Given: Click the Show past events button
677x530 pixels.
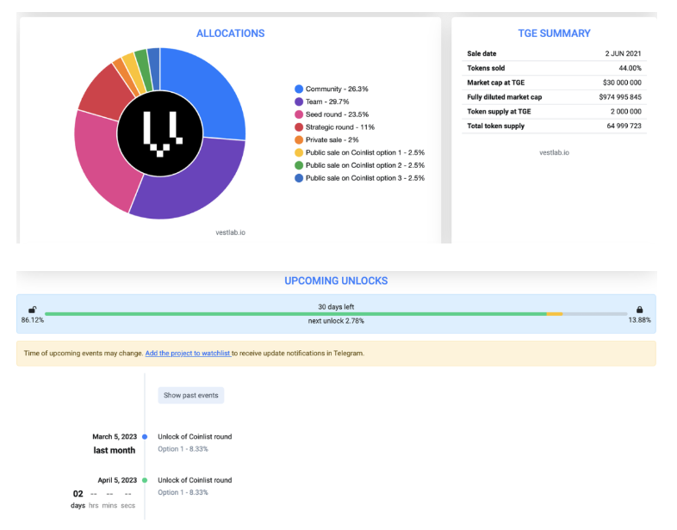Looking at the screenshot, I should click(x=191, y=395).
